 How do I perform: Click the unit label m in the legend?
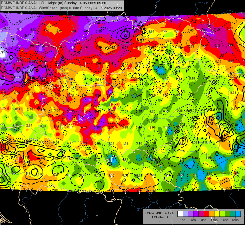coord(160,221)
